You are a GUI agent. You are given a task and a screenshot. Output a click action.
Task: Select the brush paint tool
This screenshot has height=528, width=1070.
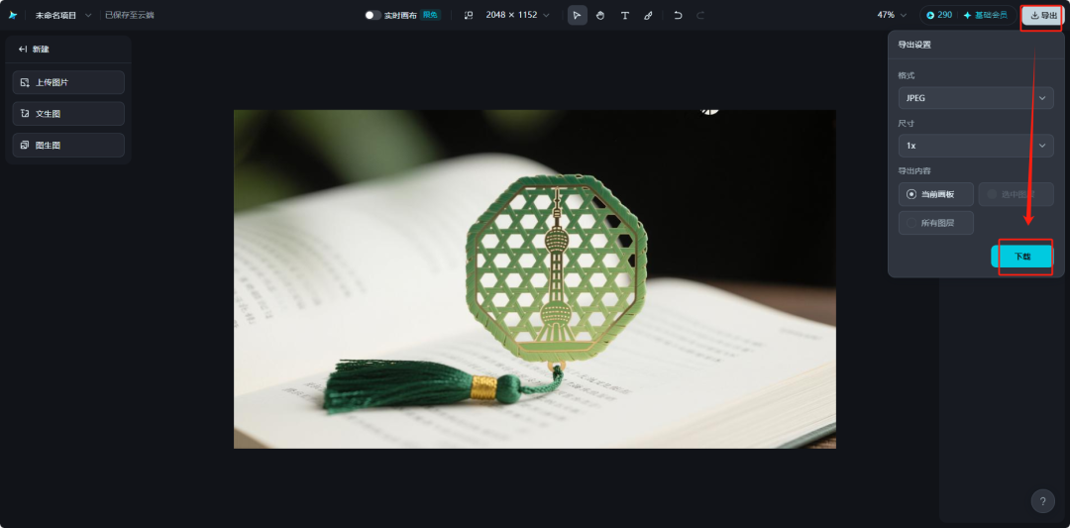648,15
